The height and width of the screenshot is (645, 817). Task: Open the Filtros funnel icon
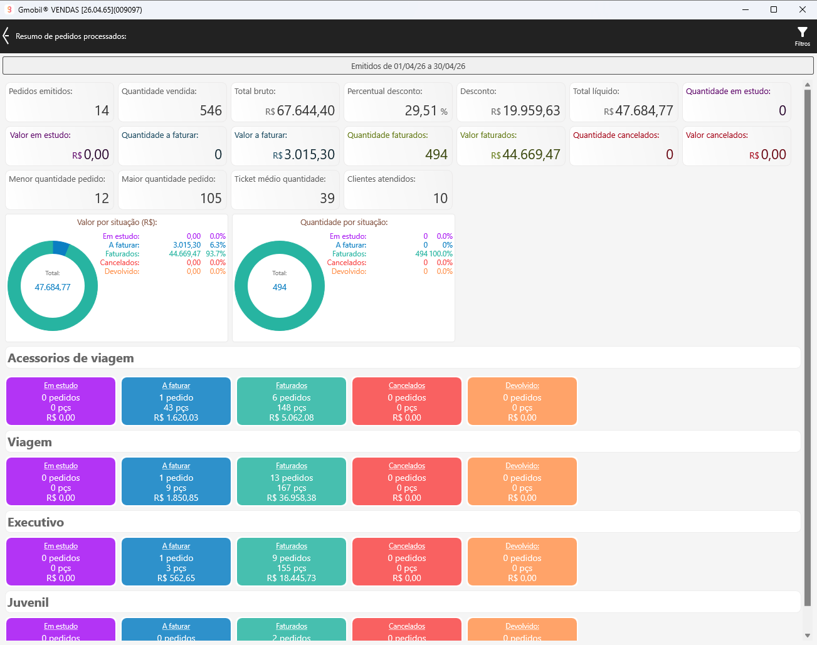tap(802, 36)
